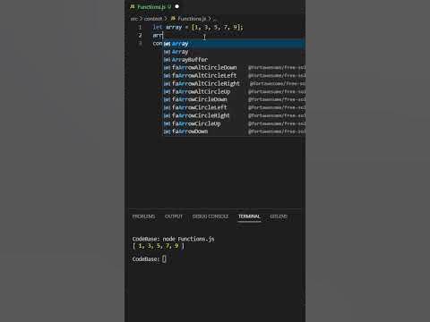This screenshot has width=430, height=322.
Task: Click the unsaved-changes dot on Functions.js tab
Action: point(177,6)
